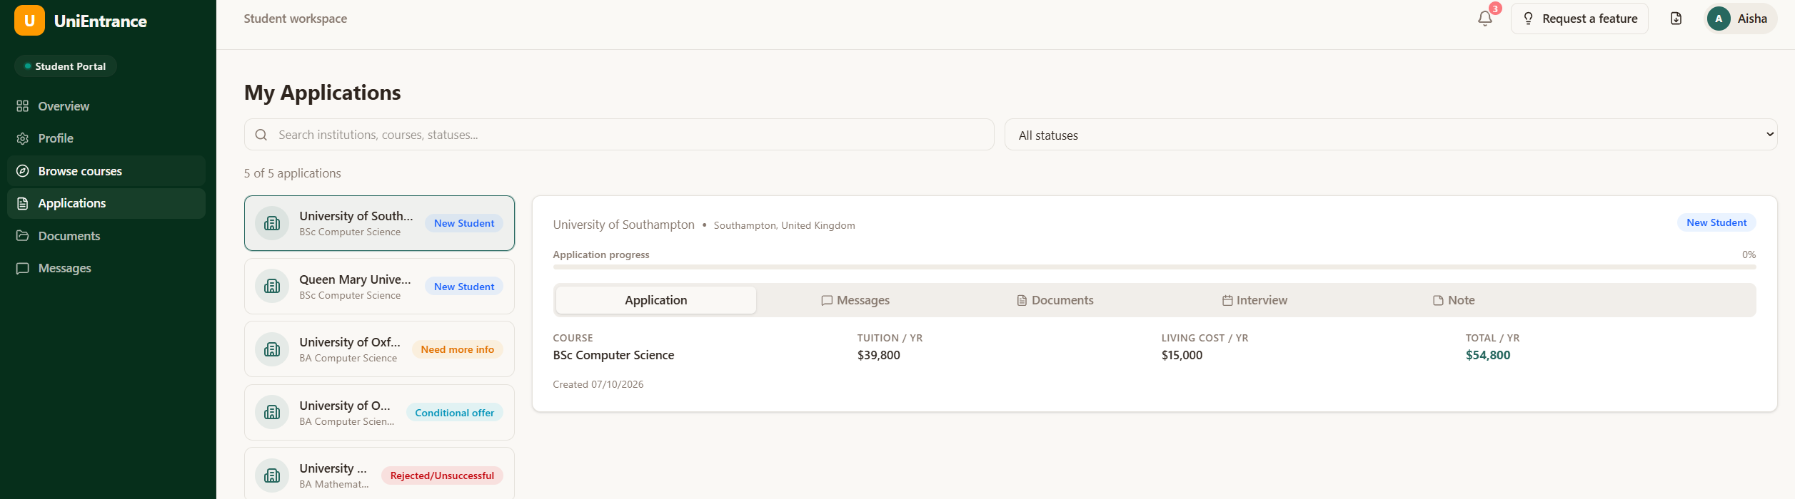Switch to the Application tab
The image size is (1795, 499).
click(656, 300)
